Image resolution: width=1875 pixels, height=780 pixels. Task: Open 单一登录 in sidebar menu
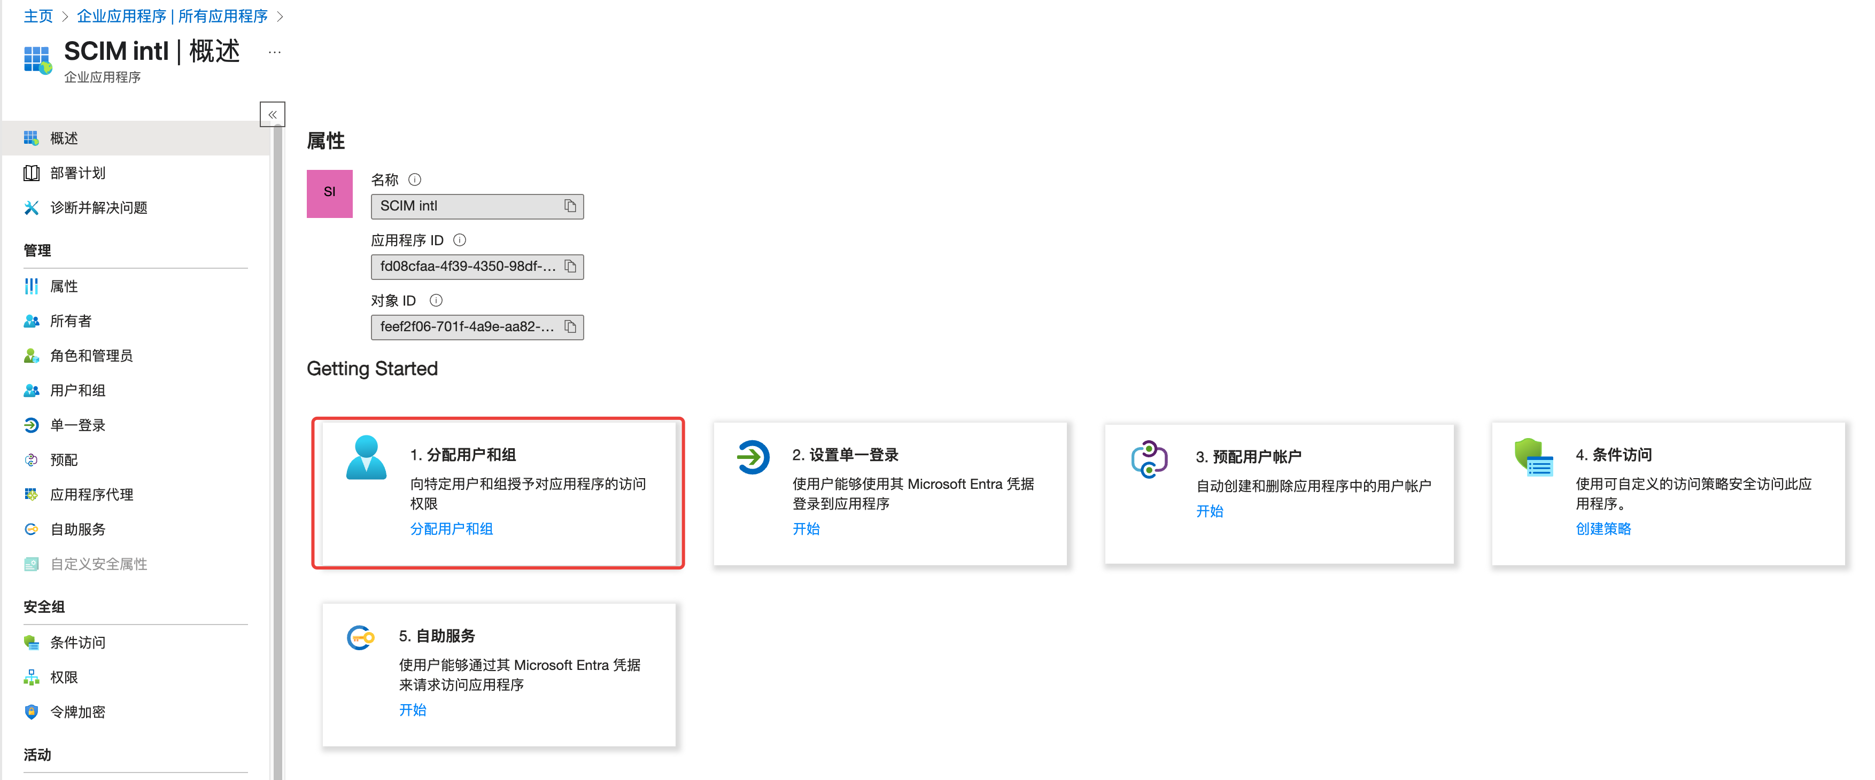[x=78, y=425]
